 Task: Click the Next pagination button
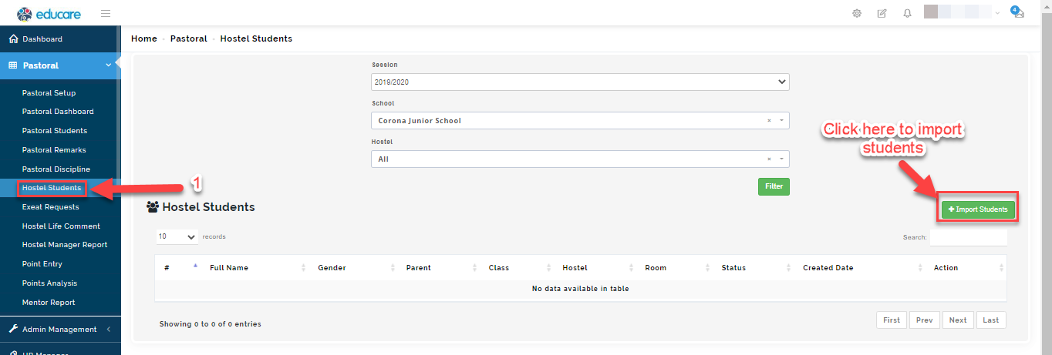(958, 320)
